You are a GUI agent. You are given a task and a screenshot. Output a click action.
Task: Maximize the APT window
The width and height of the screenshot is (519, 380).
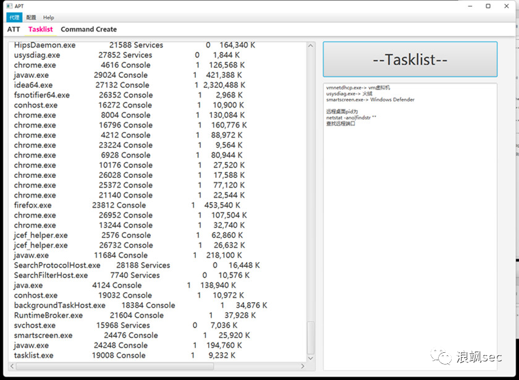pyautogui.click(x=488, y=6)
